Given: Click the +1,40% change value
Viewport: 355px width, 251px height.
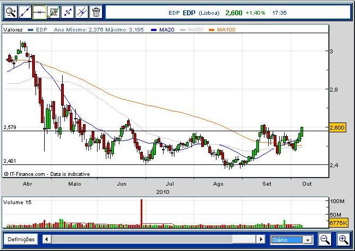Looking at the screenshot, I should tap(255, 13).
